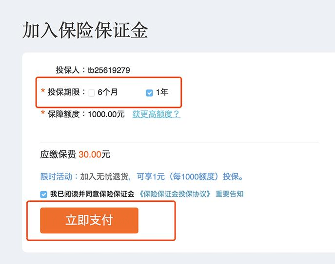Uncheck the 1年 coverage period checkbox

[x=150, y=93]
